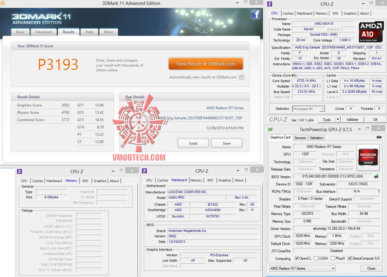Viewport: 387px width, 277px height.
Task: Click the Physics Score value 4793
Action: (66, 113)
